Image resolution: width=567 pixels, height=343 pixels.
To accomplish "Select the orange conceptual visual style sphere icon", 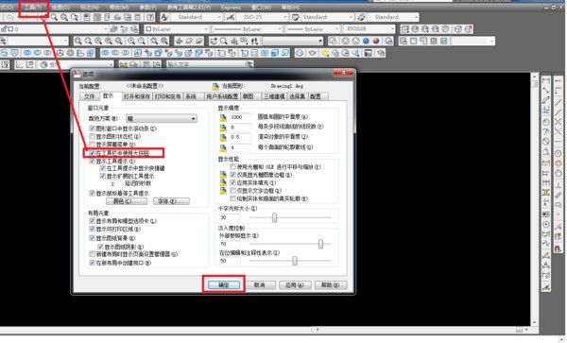I will click(x=376, y=41).
